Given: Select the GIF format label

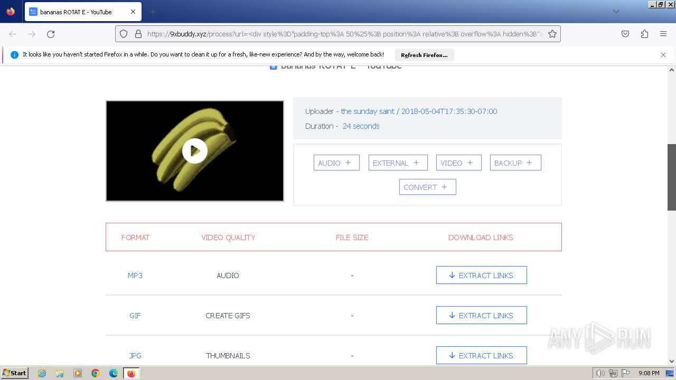Looking at the screenshot, I should [135, 316].
